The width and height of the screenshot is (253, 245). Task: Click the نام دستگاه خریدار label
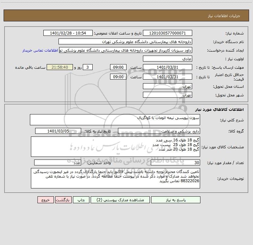point(228,42)
